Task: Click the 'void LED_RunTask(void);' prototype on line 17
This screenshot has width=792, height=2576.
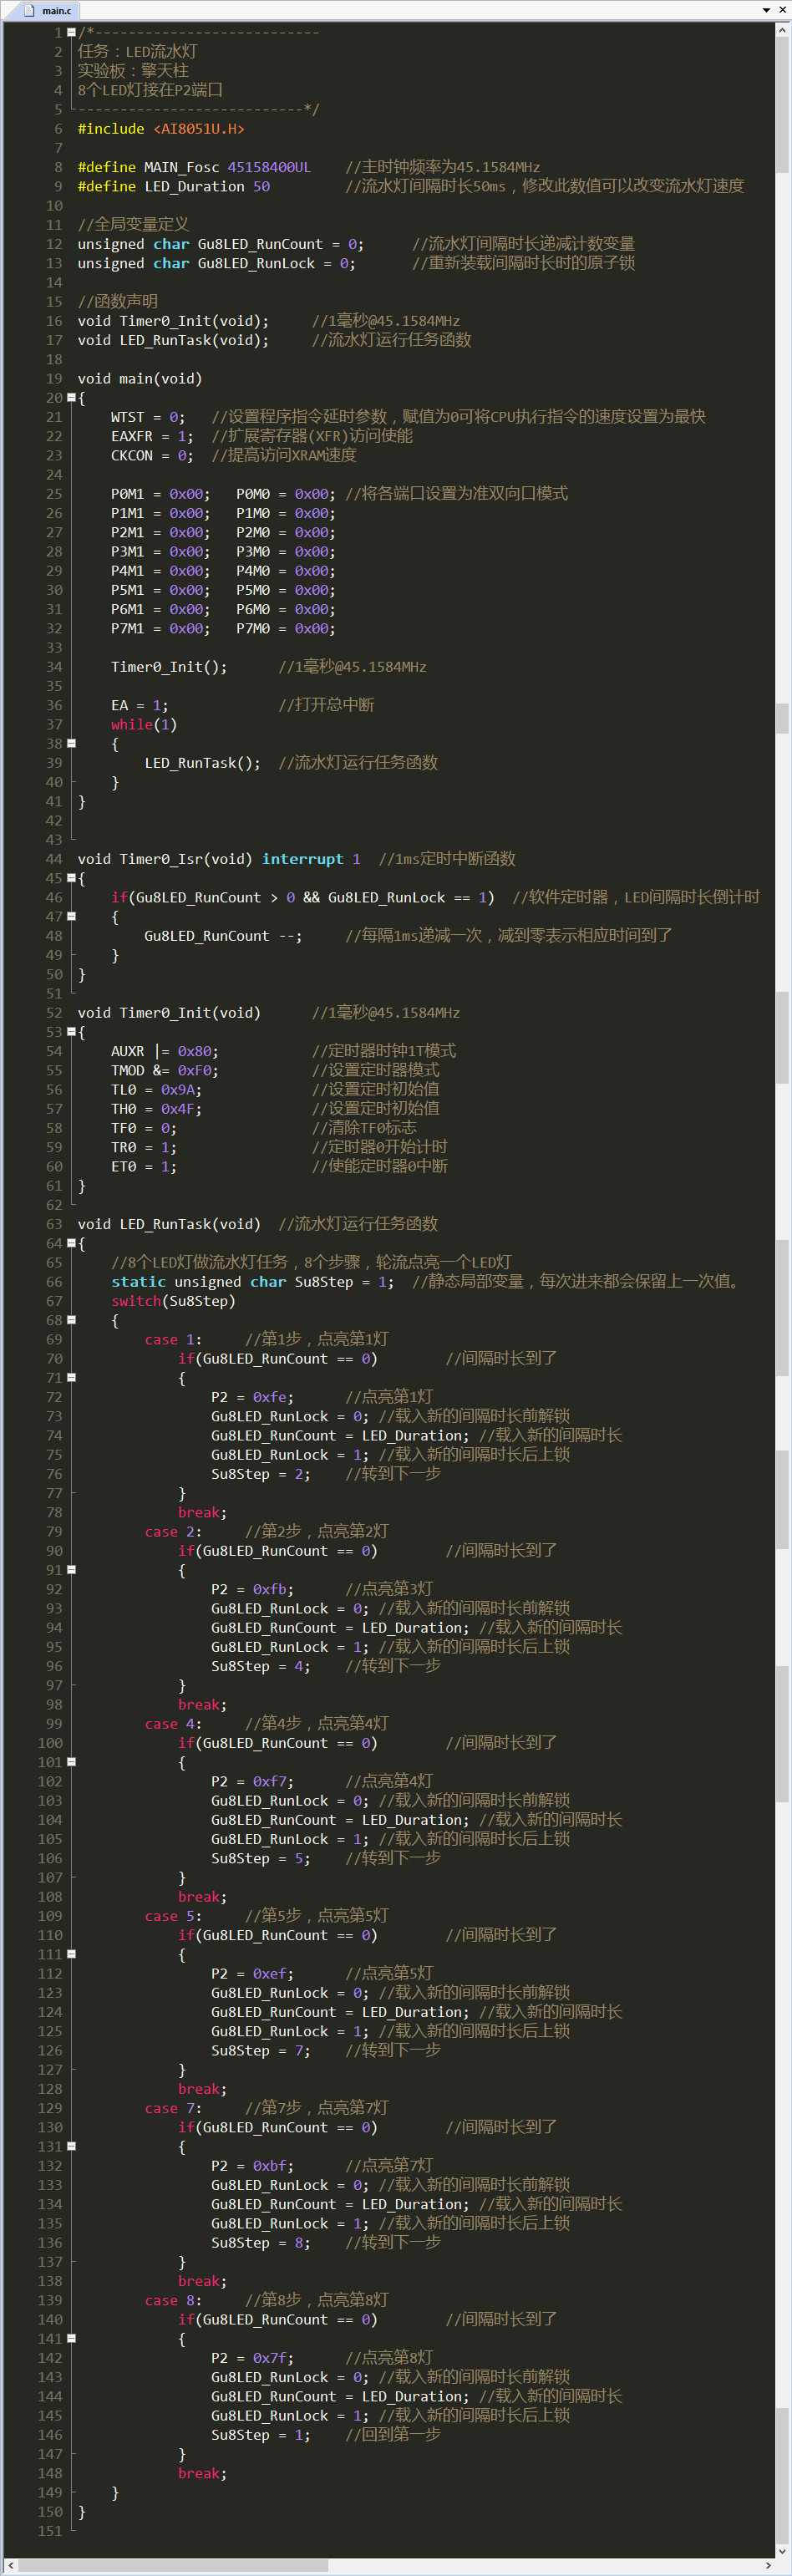Action: (173, 340)
